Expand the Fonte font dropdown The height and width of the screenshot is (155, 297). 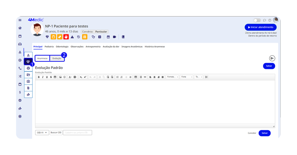point(186,77)
